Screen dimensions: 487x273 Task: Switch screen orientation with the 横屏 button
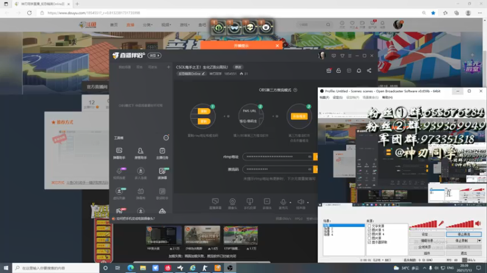point(155,55)
